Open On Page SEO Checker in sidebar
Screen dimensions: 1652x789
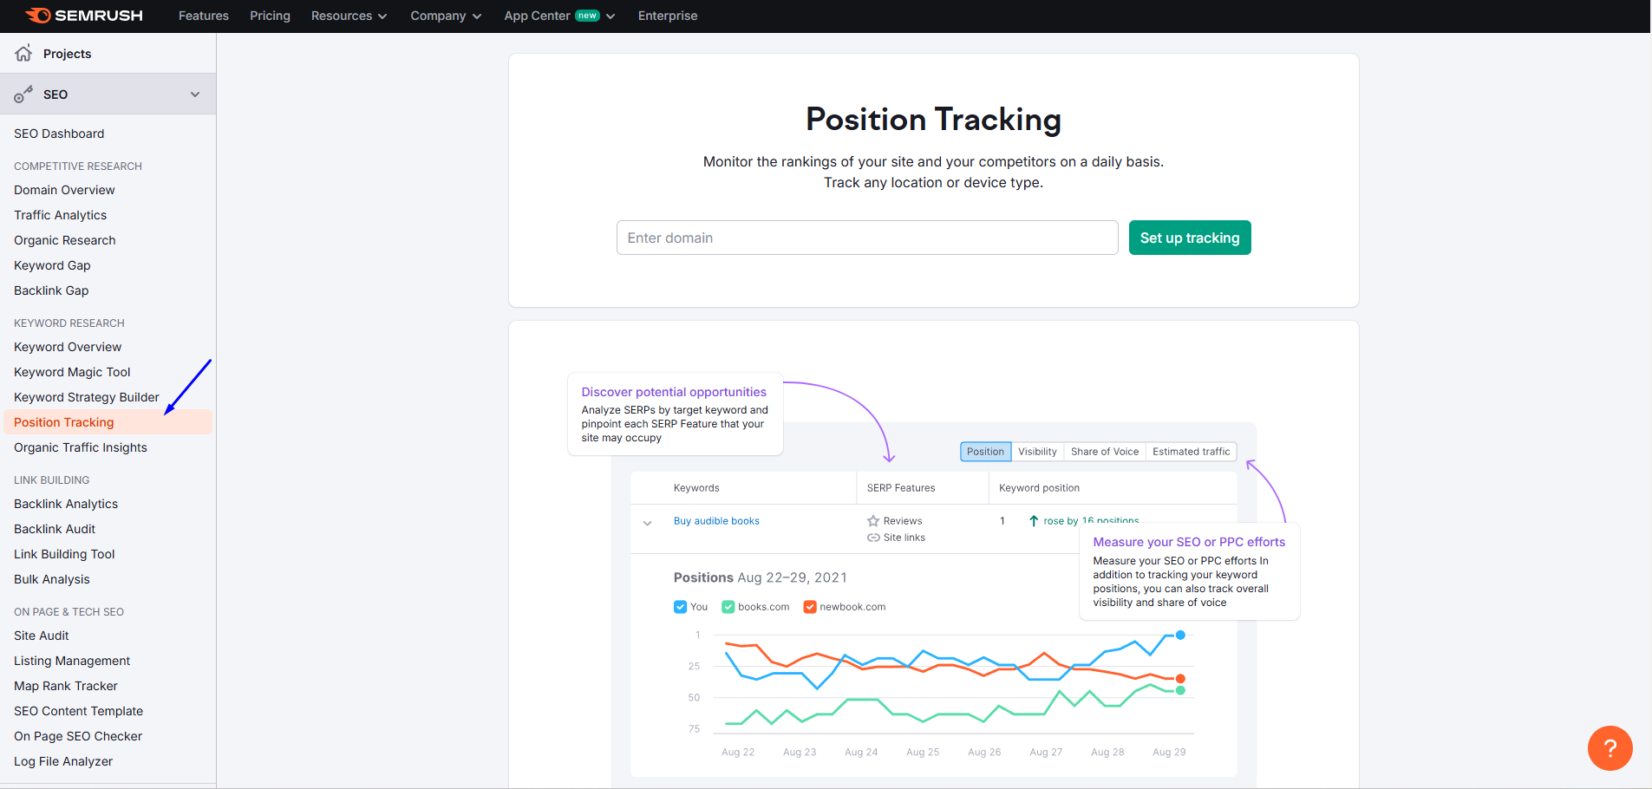pyautogui.click(x=78, y=736)
